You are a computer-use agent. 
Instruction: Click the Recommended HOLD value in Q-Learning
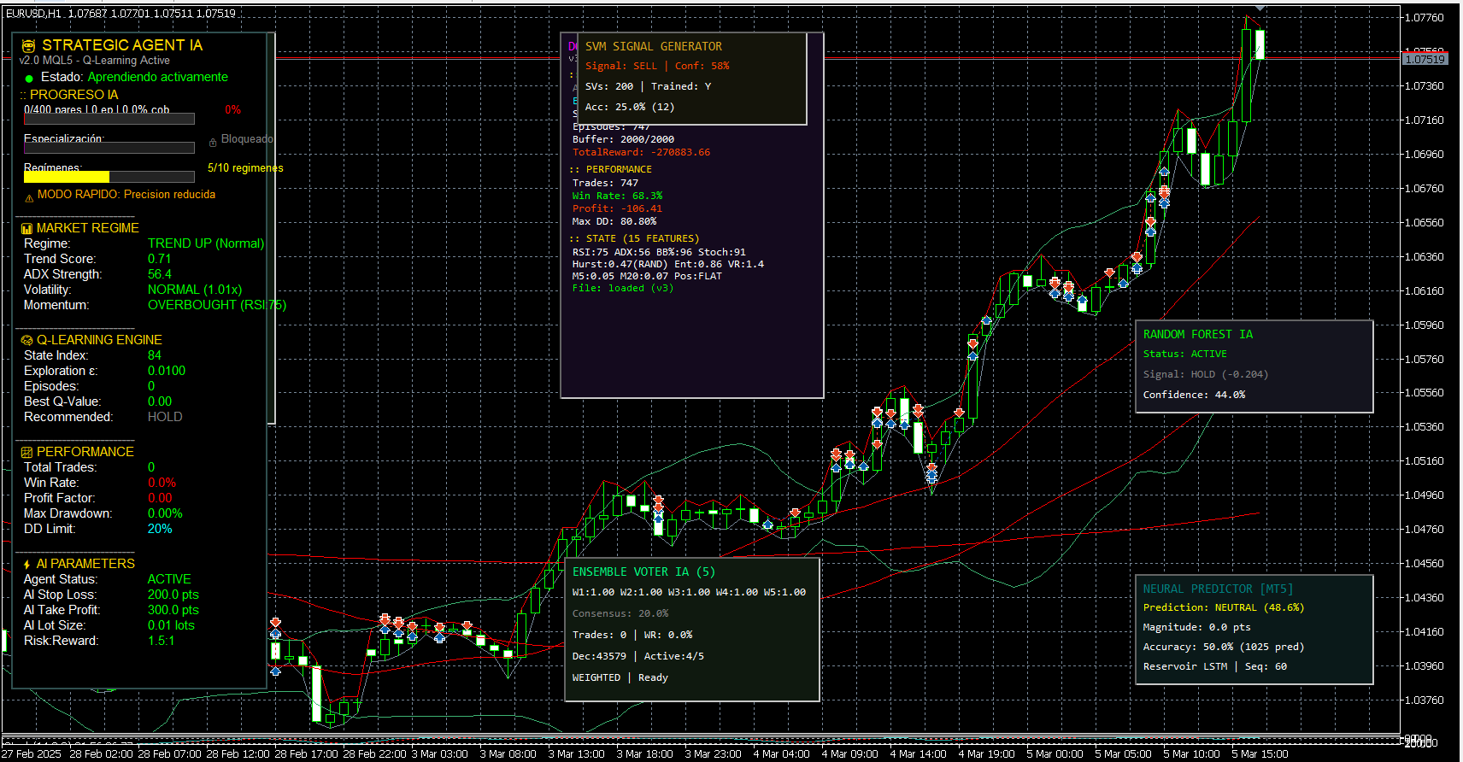(x=165, y=417)
